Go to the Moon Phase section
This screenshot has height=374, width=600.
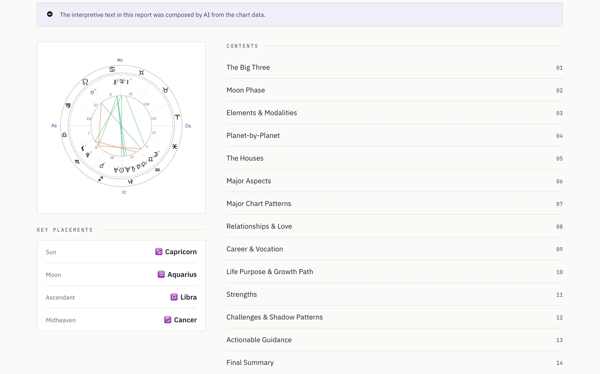395,90
